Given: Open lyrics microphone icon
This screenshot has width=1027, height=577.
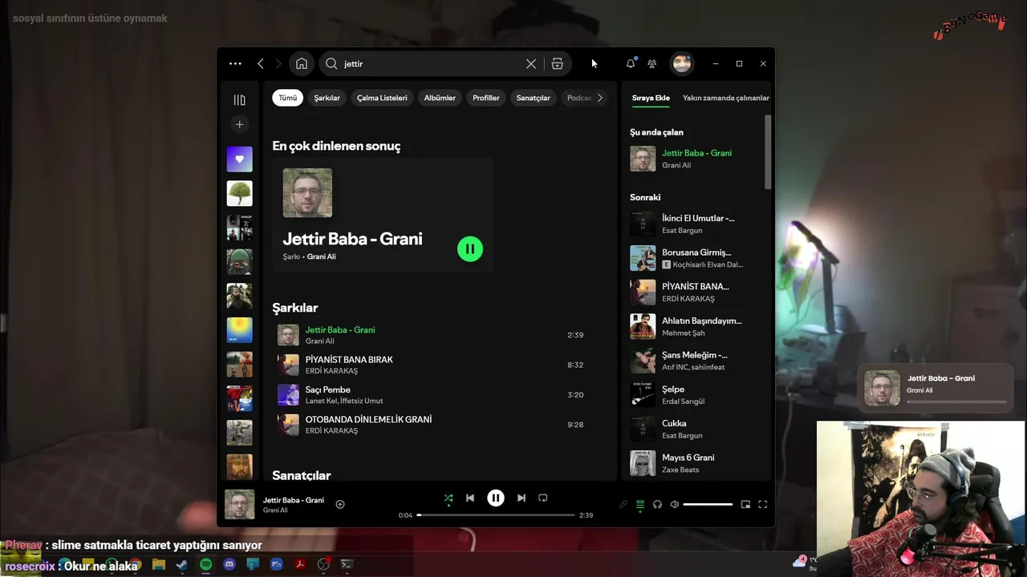Looking at the screenshot, I should (623, 504).
